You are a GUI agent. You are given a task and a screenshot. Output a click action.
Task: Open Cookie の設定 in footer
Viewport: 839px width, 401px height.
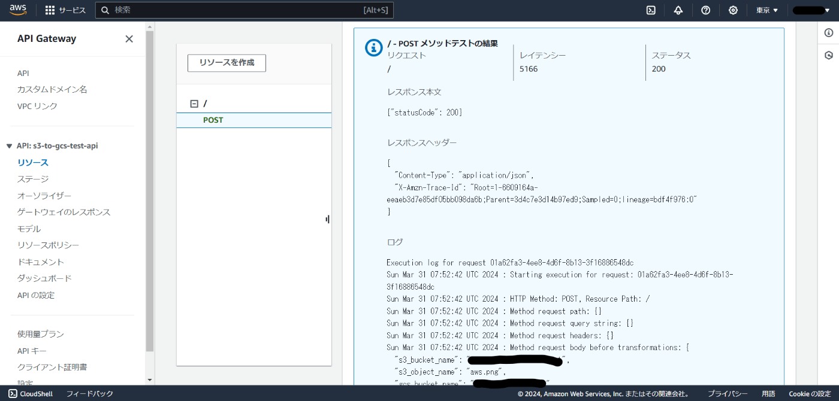(x=810, y=394)
